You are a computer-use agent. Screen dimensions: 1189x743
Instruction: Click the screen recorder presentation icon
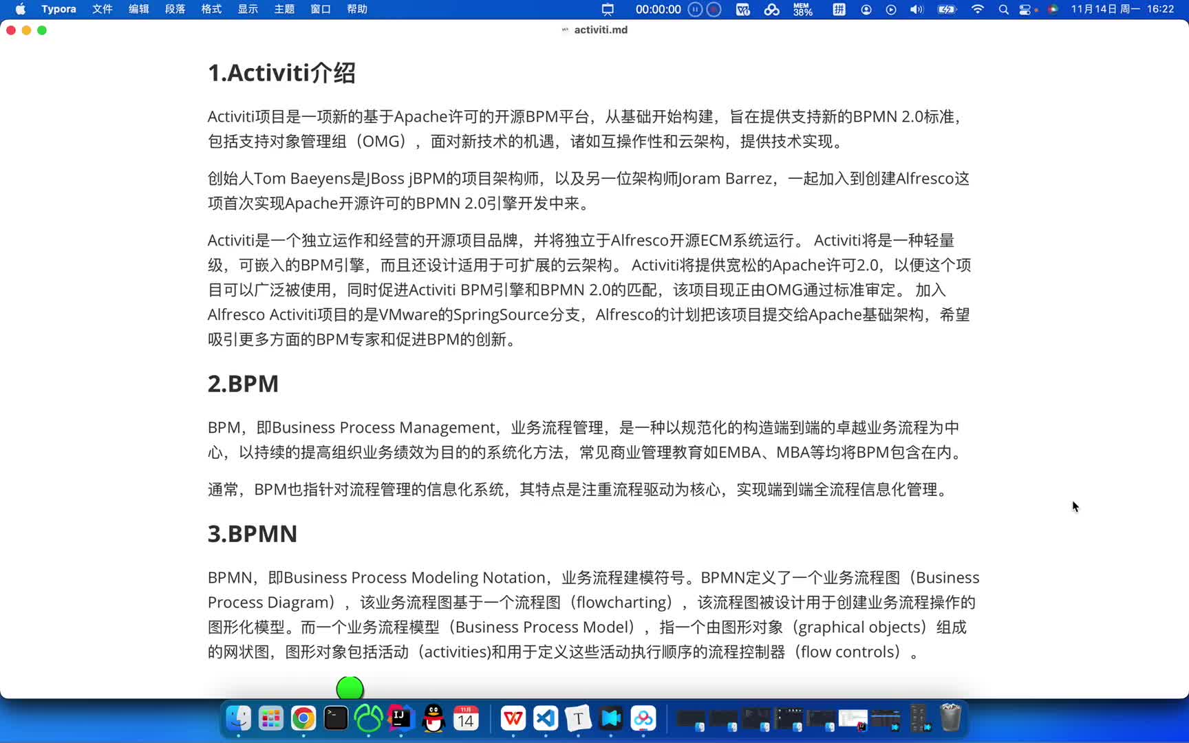click(x=608, y=9)
